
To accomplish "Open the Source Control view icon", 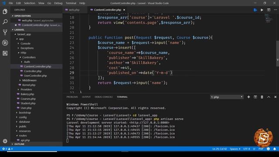I will (5, 32).
